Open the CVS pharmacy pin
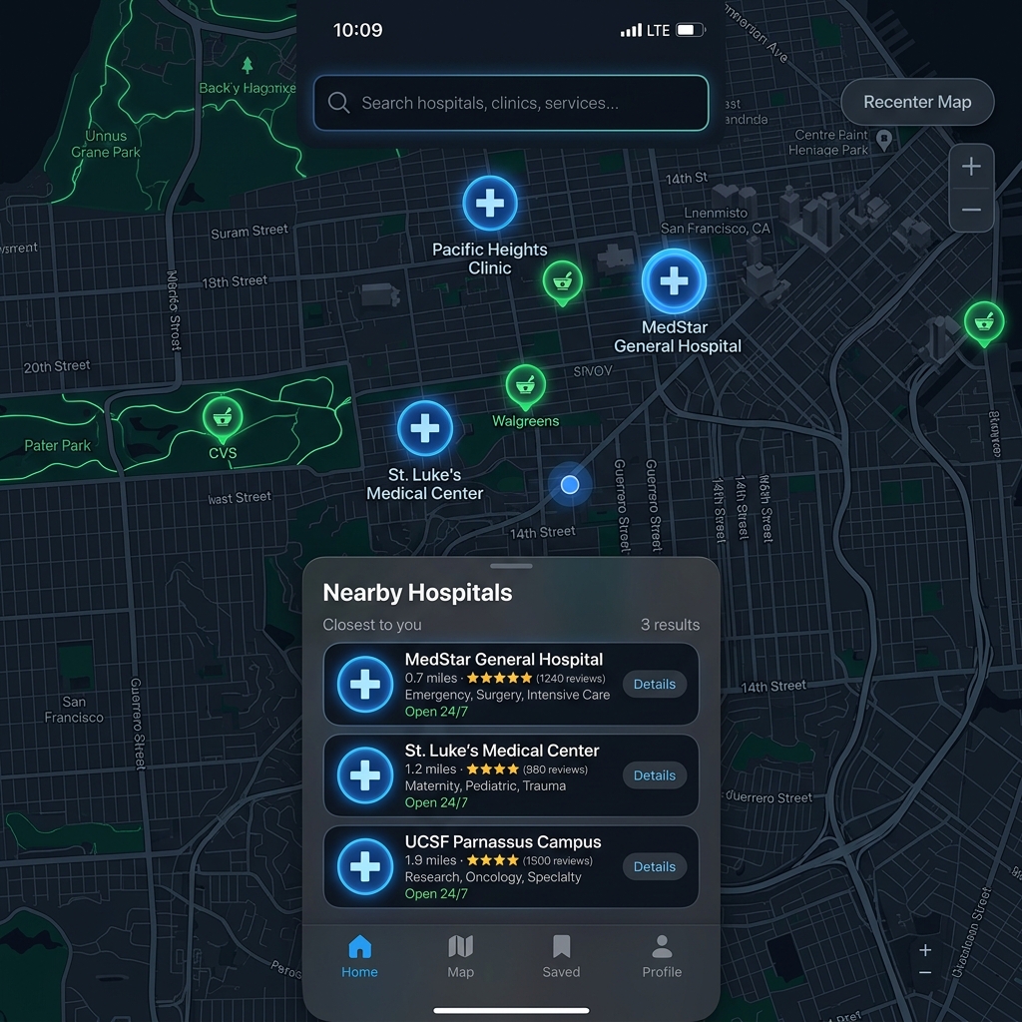1022x1022 pixels. (223, 418)
